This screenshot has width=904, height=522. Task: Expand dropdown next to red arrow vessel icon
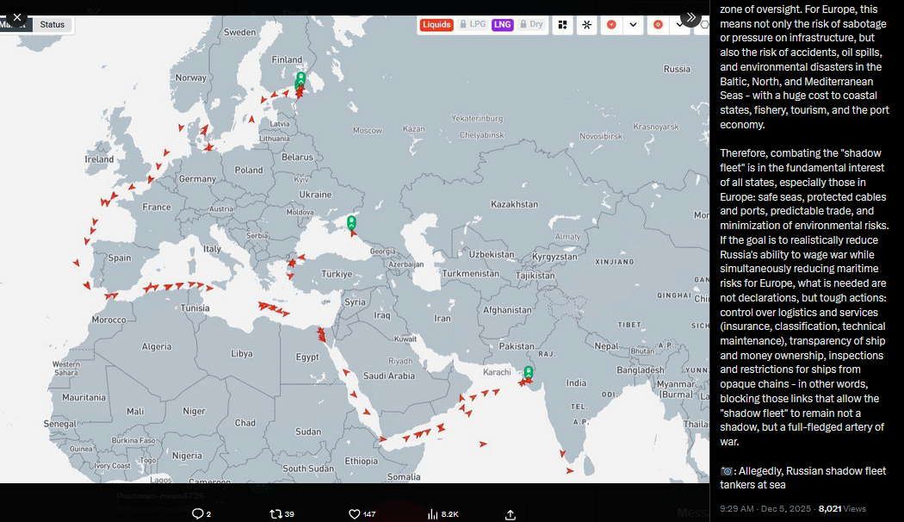633,25
